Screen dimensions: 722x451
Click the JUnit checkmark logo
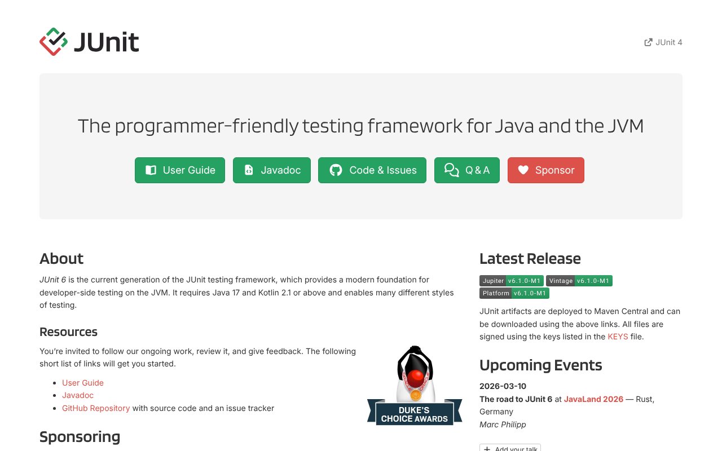[x=53, y=41]
